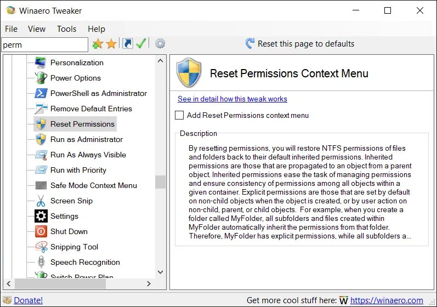Click the create shortcut arrow icon
Viewport: 437px width, 307px height.
[128, 43]
